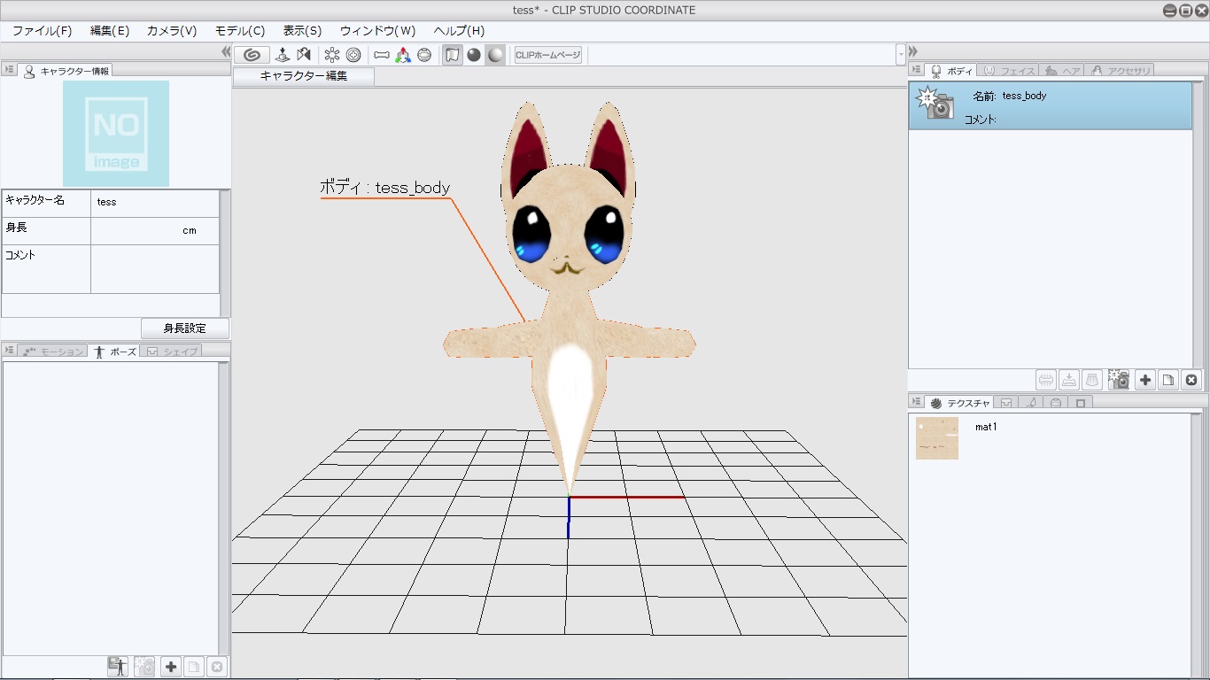Expand the toolbar overflow dropdown arrow
1210x680 pixels.
[x=901, y=55]
